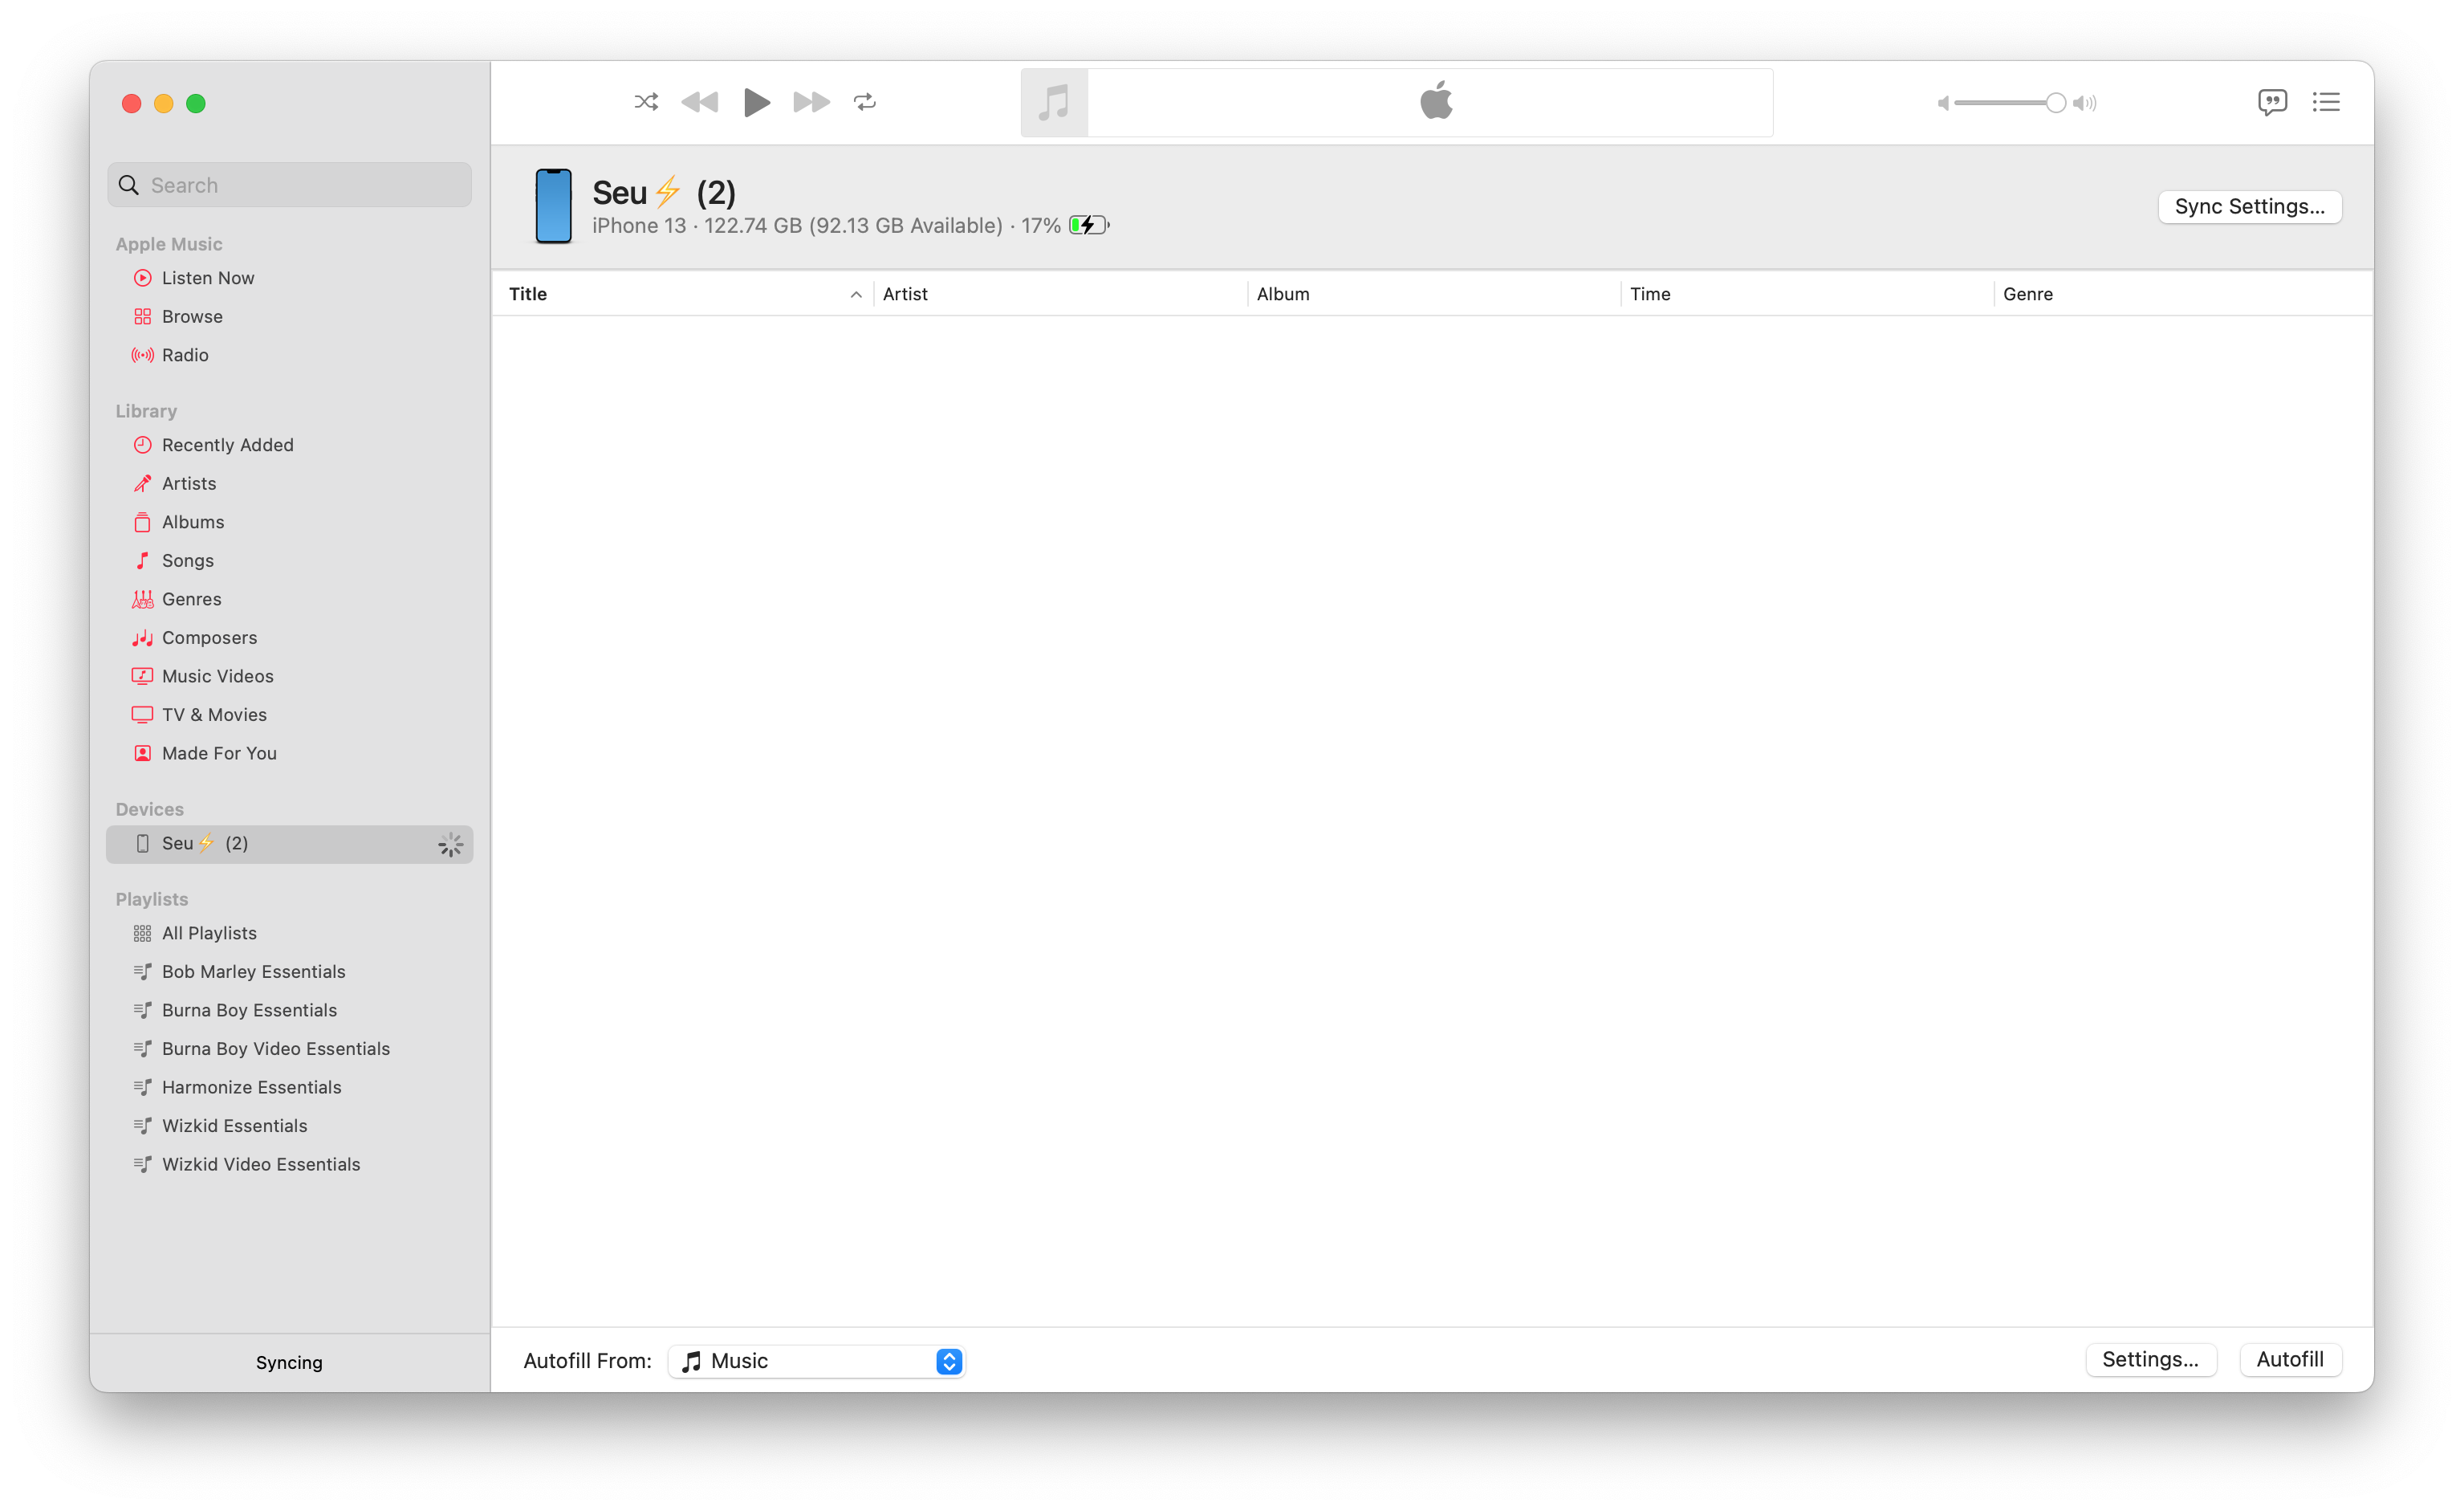Select Artists from the library sidebar
The width and height of the screenshot is (2464, 1511).
pos(189,483)
